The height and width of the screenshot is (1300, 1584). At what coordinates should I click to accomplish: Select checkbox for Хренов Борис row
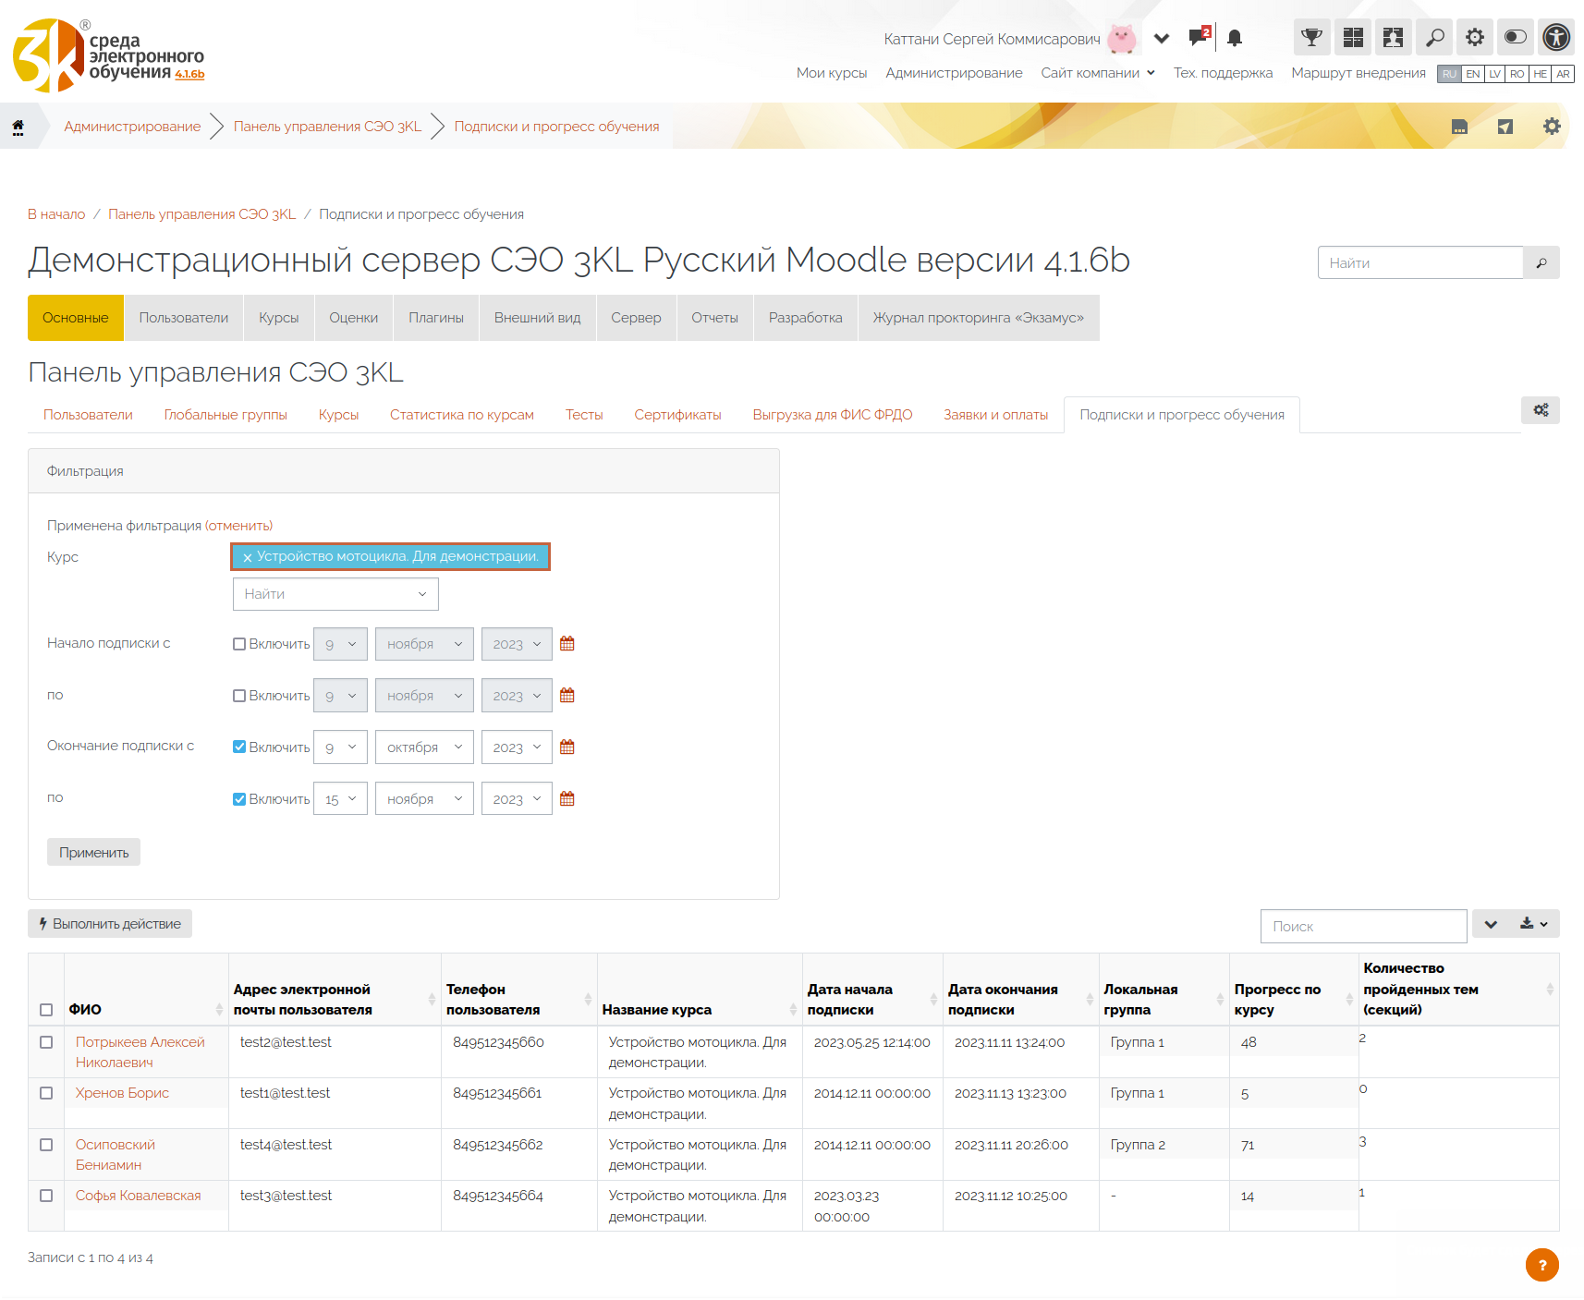[x=46, y=1093]
